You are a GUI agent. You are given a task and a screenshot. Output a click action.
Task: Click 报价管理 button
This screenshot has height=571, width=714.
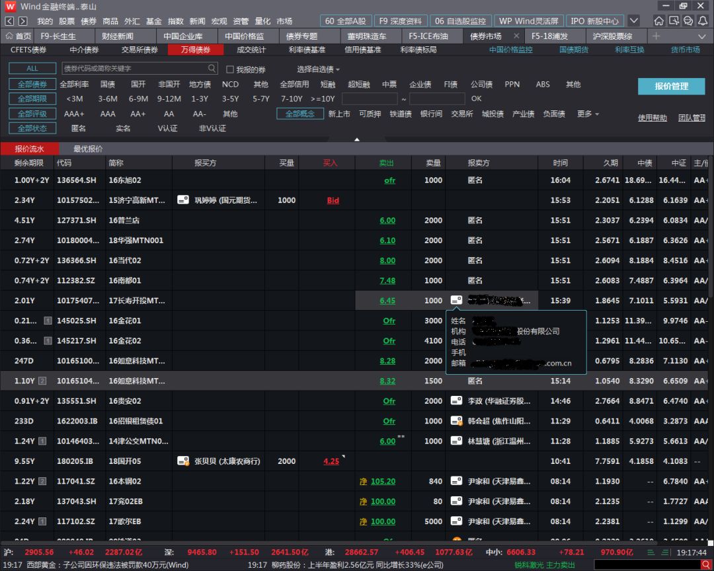(x=671, y=86)
